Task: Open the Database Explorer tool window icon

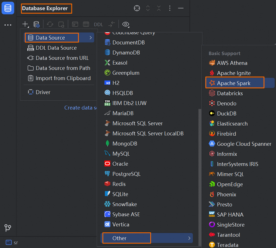Action: tap(8, 8)
